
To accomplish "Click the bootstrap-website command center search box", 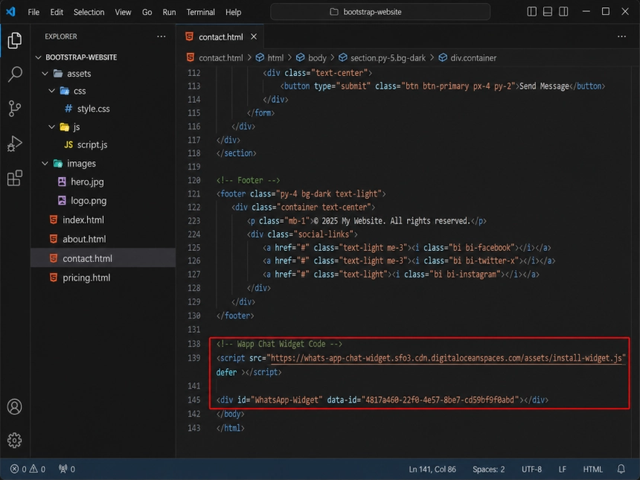I will [x=380, y=12].
